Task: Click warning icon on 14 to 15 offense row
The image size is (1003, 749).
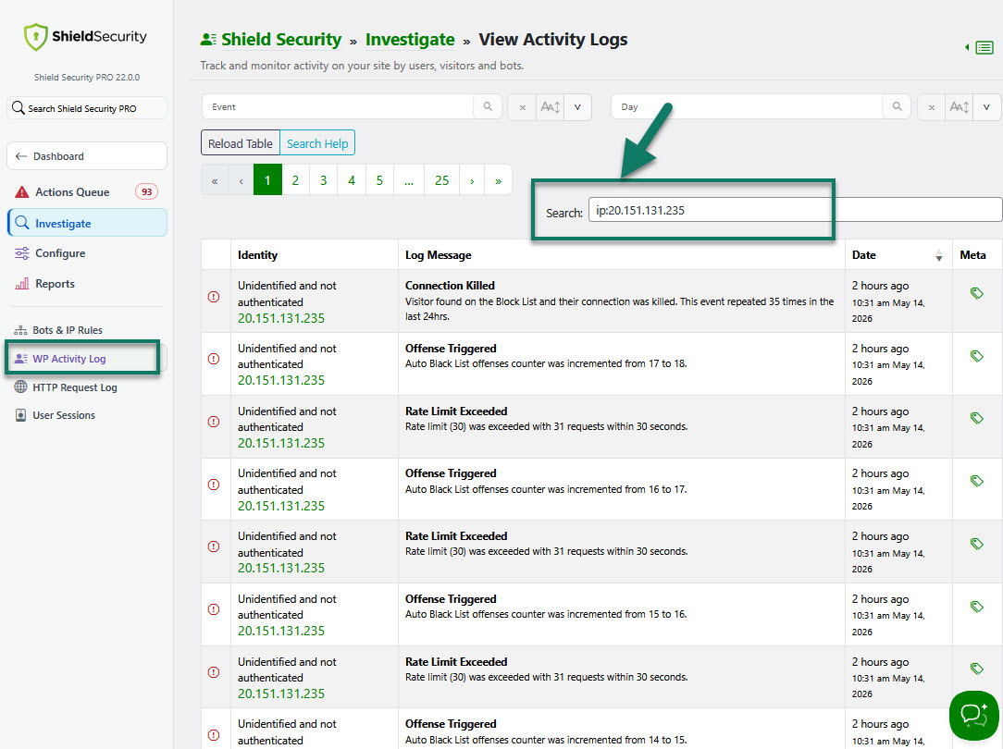Action: [214, 735]
